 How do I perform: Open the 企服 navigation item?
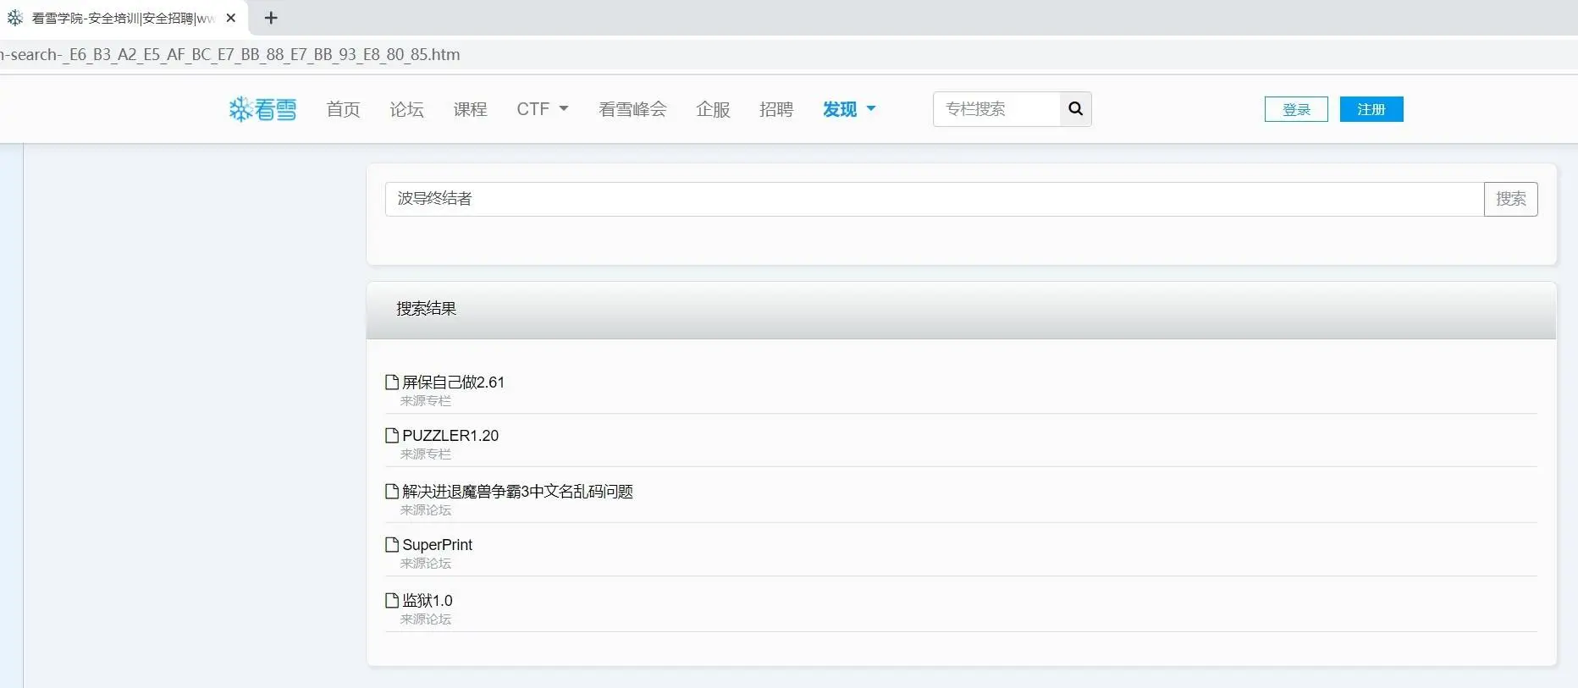point(713,109)
